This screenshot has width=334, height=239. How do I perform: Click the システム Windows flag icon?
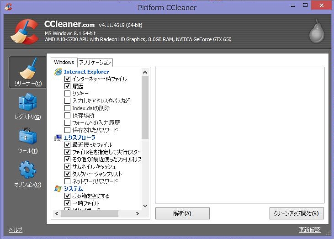coord(58,189)
